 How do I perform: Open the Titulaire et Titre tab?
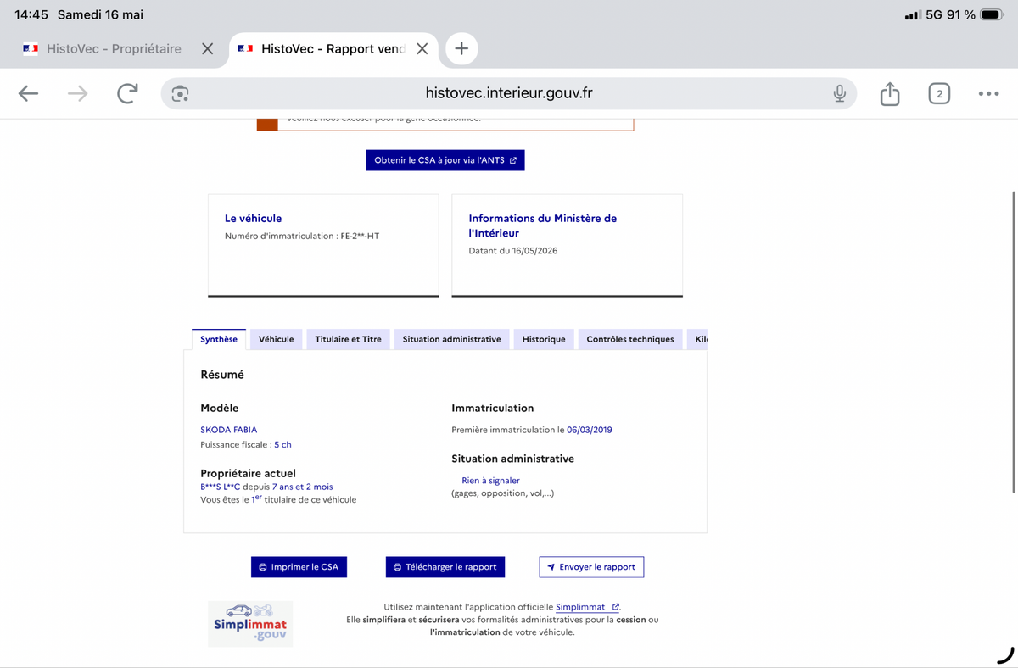point(348,339)
